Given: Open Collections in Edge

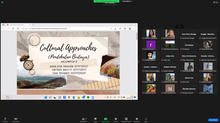Looking at the screenshot, I should tap(125, 28).
